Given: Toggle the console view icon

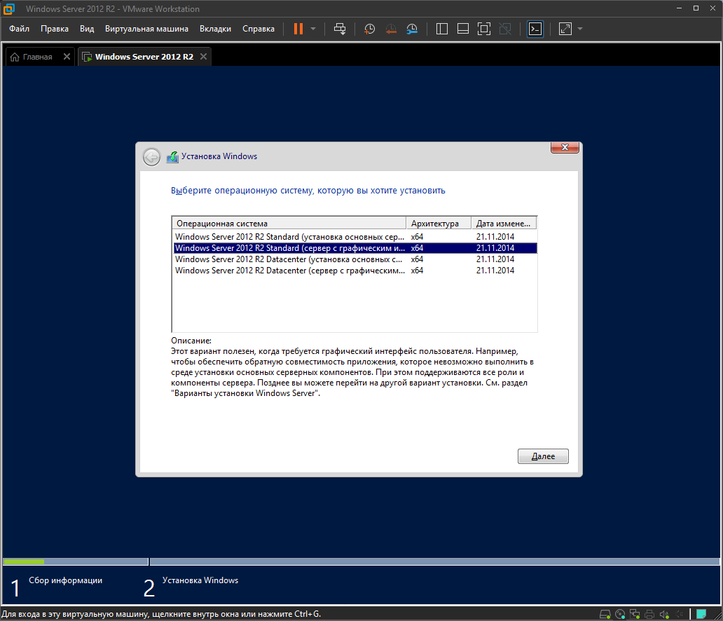Looking at the screenshot, I should coord(535,29).
